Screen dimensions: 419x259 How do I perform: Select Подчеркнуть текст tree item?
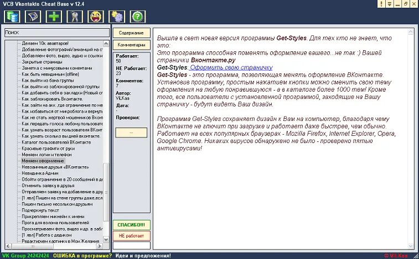(40, 210)
